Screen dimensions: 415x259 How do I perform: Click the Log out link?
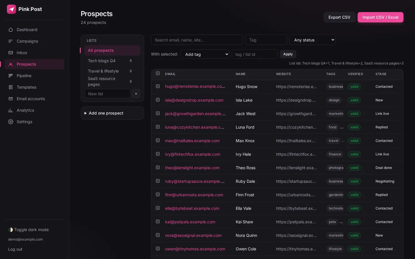click(x=15, y=249)
